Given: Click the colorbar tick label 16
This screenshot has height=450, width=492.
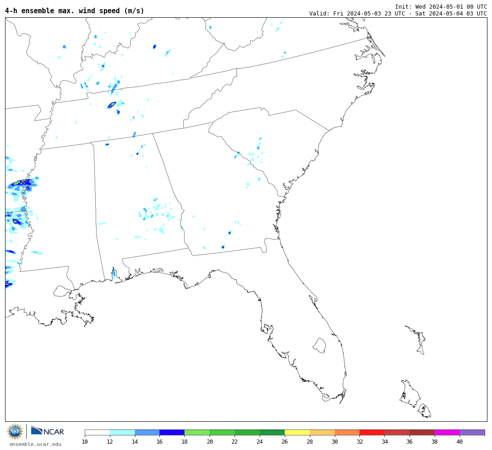Looking at the screenshot, I should tap(160, 441).
